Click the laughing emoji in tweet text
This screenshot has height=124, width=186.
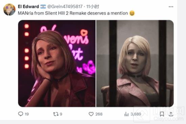coord(132,13)
